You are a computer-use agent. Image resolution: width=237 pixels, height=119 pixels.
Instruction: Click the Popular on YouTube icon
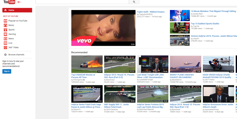click(x=5, y=21)
